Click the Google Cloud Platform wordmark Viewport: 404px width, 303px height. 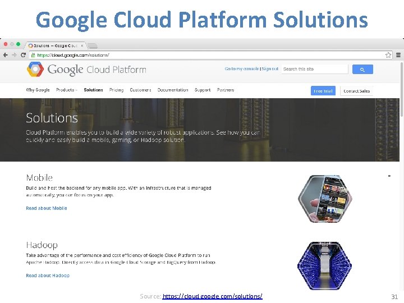click(97, 70)
